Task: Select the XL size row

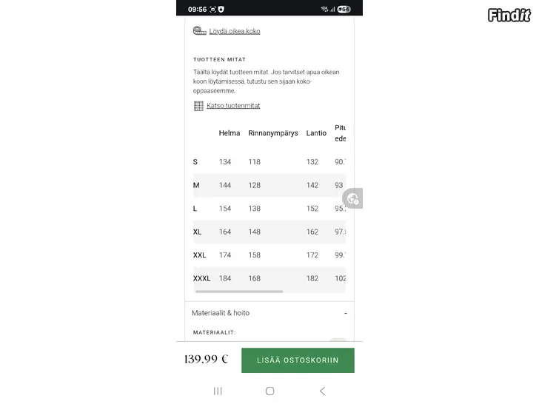Action: point(197,232)
